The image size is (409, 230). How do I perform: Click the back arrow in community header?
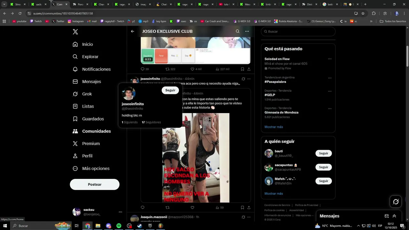133,31
